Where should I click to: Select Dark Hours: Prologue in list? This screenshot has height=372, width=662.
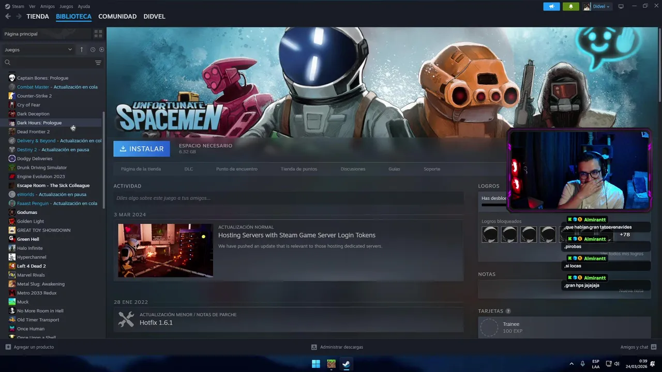[x=39, y=123]
